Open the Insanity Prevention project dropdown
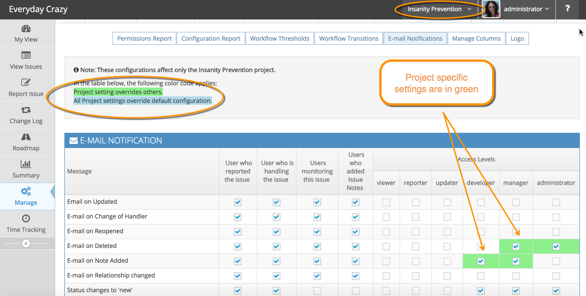The image size is (586, 296). (439, 9)
